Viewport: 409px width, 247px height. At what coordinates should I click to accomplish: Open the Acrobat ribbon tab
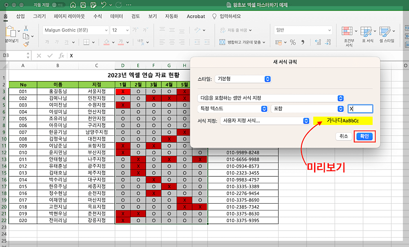coord(196,16)
